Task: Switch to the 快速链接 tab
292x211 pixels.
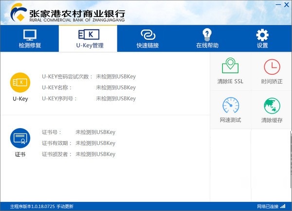Action: coord(147,39)
